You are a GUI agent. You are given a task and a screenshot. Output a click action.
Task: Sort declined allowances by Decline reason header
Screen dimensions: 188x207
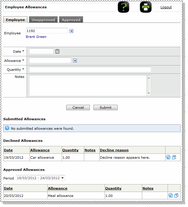[114, 150]
